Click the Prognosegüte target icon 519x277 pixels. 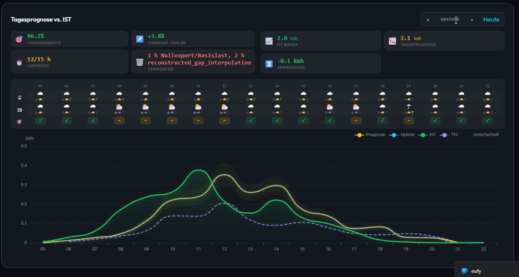click(19, 39)
